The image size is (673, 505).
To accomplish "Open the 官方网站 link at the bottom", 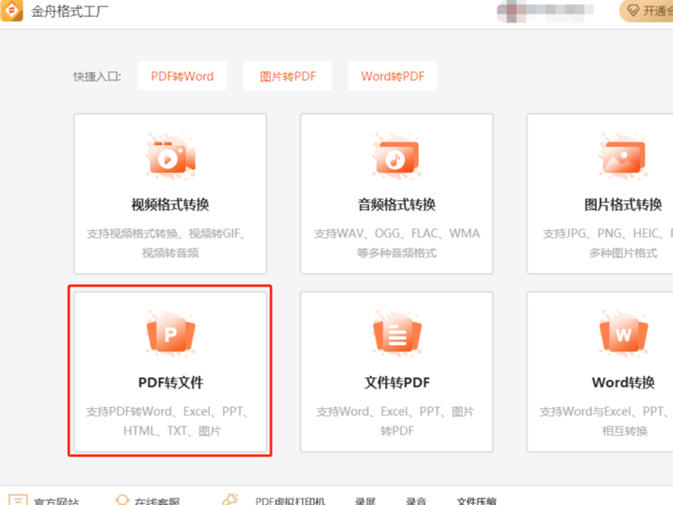I will tap(57, 501).
